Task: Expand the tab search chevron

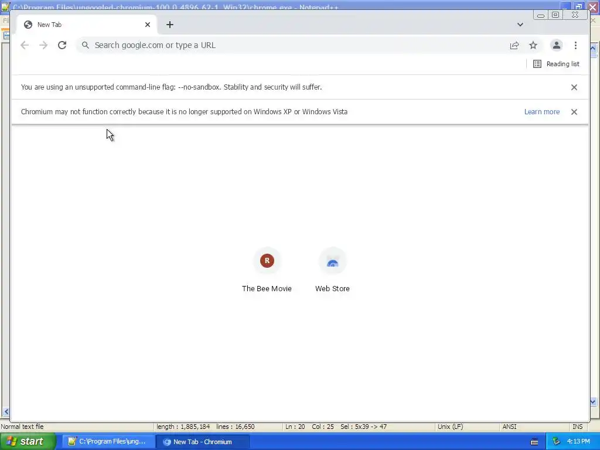Action: pos(520,25)
